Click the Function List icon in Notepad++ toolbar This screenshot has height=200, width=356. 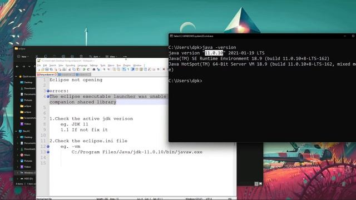149,69
